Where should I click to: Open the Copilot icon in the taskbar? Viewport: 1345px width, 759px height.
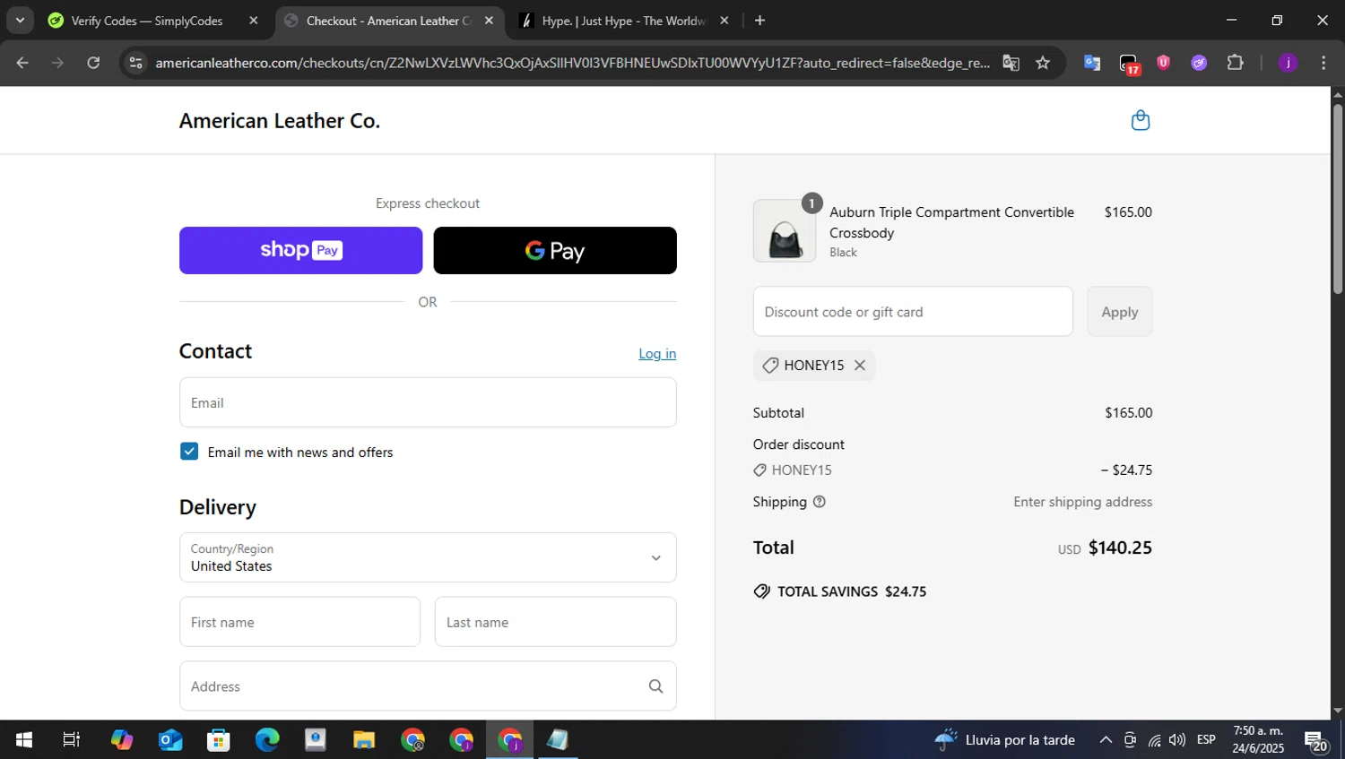(121, 740)
